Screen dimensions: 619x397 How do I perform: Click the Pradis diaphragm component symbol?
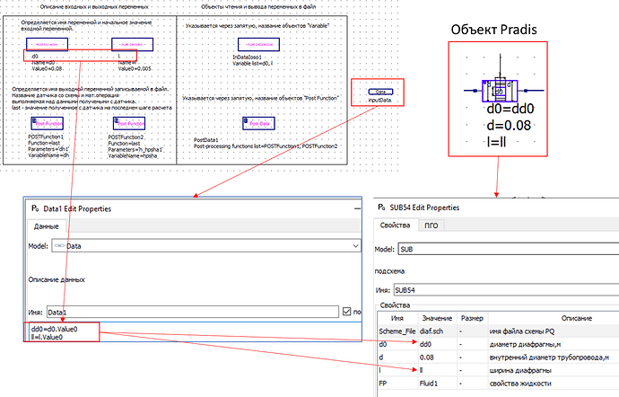[x=500, y=91]
